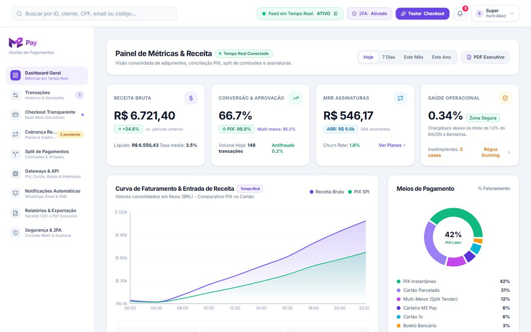Click the Relatórios & Exportação document icon
Viewport: 531px width, 332px height.
(15, 213)
